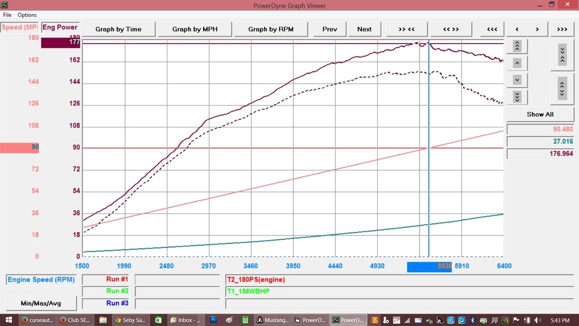Click the blue vertical cursor line on graph
This screenshot has height=326, width=579.
(x=429, y=148)
